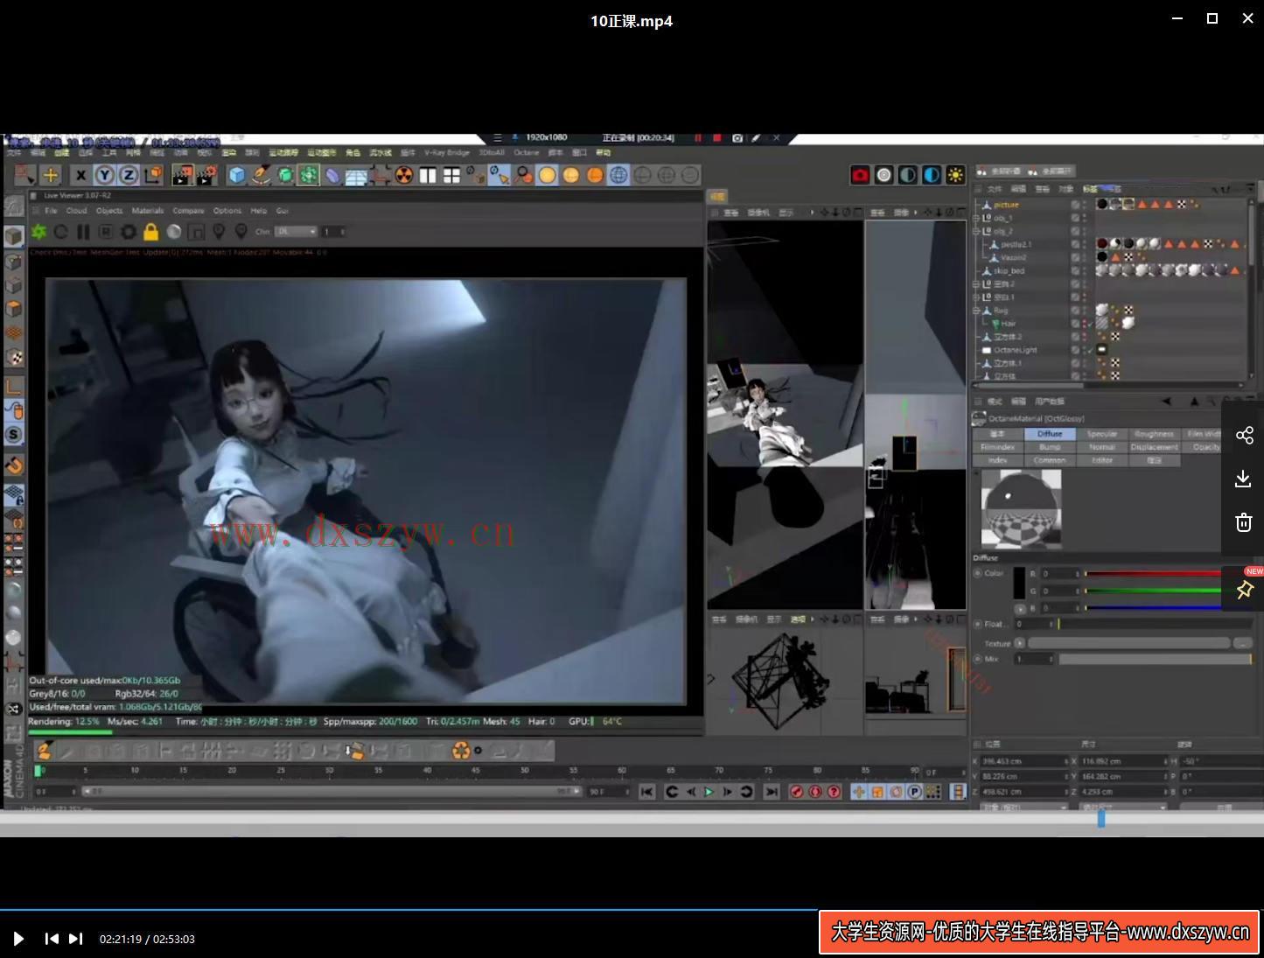Adjust the green G color slider
The image size is (1264, 958).
coord(1153,591)
